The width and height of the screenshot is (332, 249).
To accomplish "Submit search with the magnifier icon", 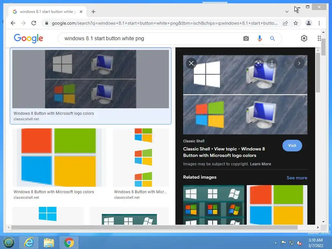I will (x=272, y=39).
